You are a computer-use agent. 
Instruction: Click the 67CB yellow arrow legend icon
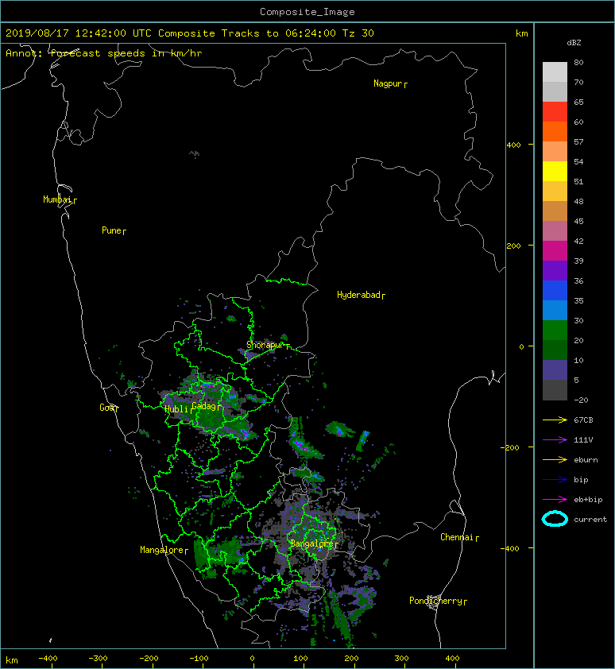pos(555,420)
